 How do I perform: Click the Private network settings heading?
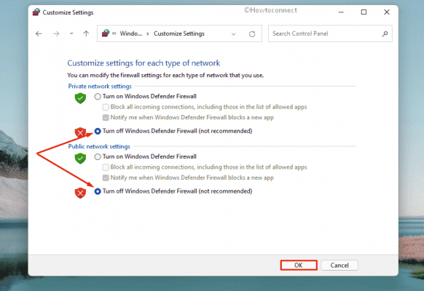[x=100, y=86]
